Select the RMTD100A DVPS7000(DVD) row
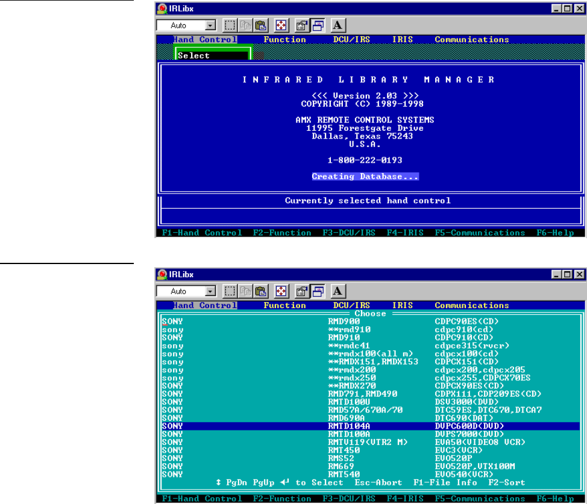This screenshot has width=587, height=504. (370, 434)
